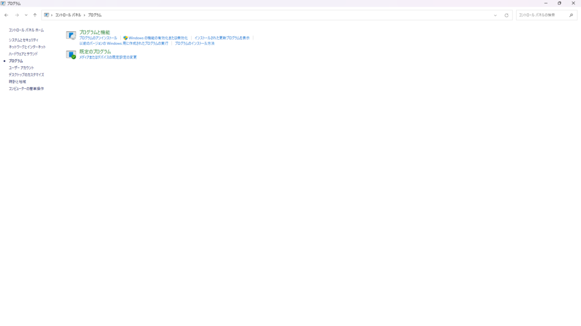Open Windows の機能の有効化または無効化 link
This screenshot has width=581, height=326.
tap(158, 38)
